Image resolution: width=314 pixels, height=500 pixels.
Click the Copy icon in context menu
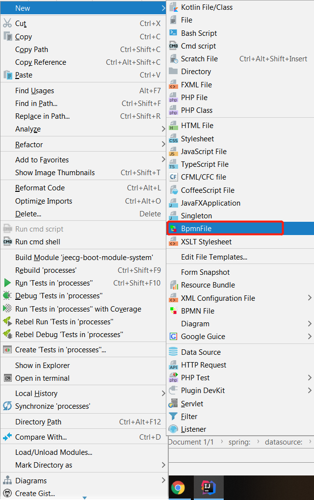tap(8, 36)
